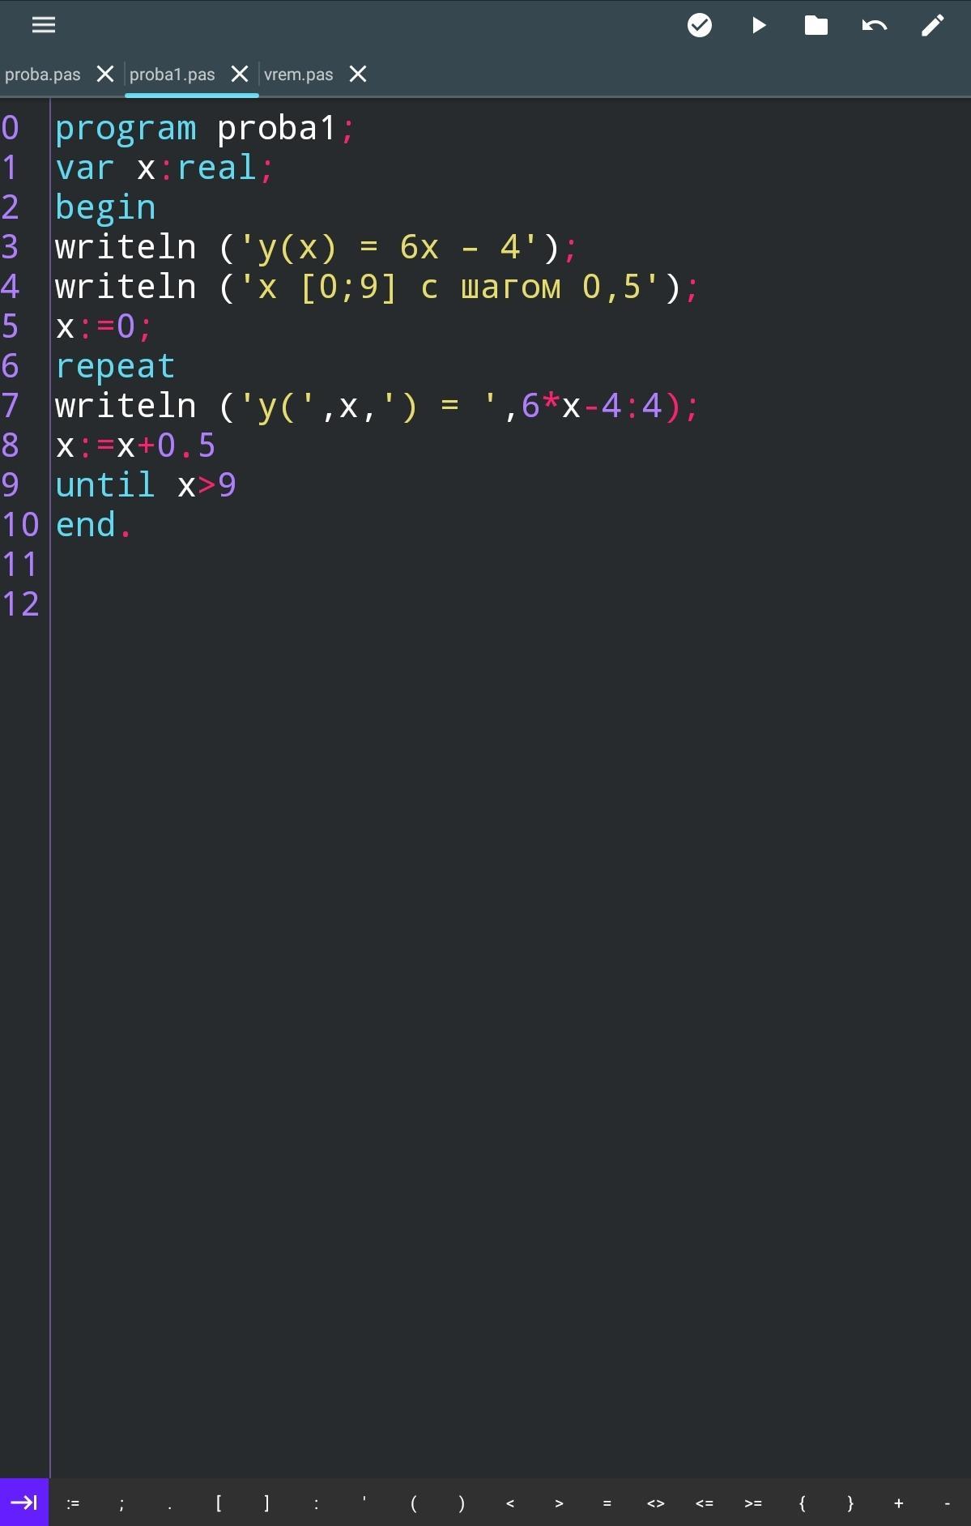Open the file folder icon
The width and height of the screenshot is (971, 1526).
816,25
